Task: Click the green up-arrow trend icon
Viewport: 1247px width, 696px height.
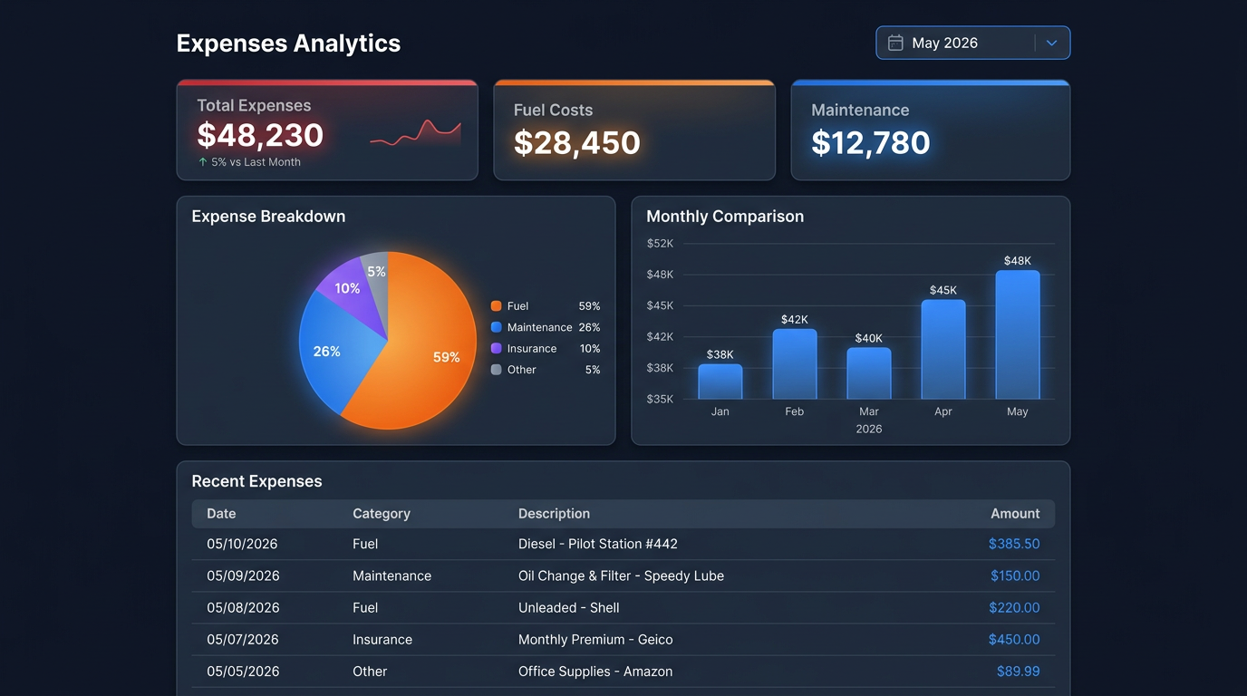Action: (203, 162)
